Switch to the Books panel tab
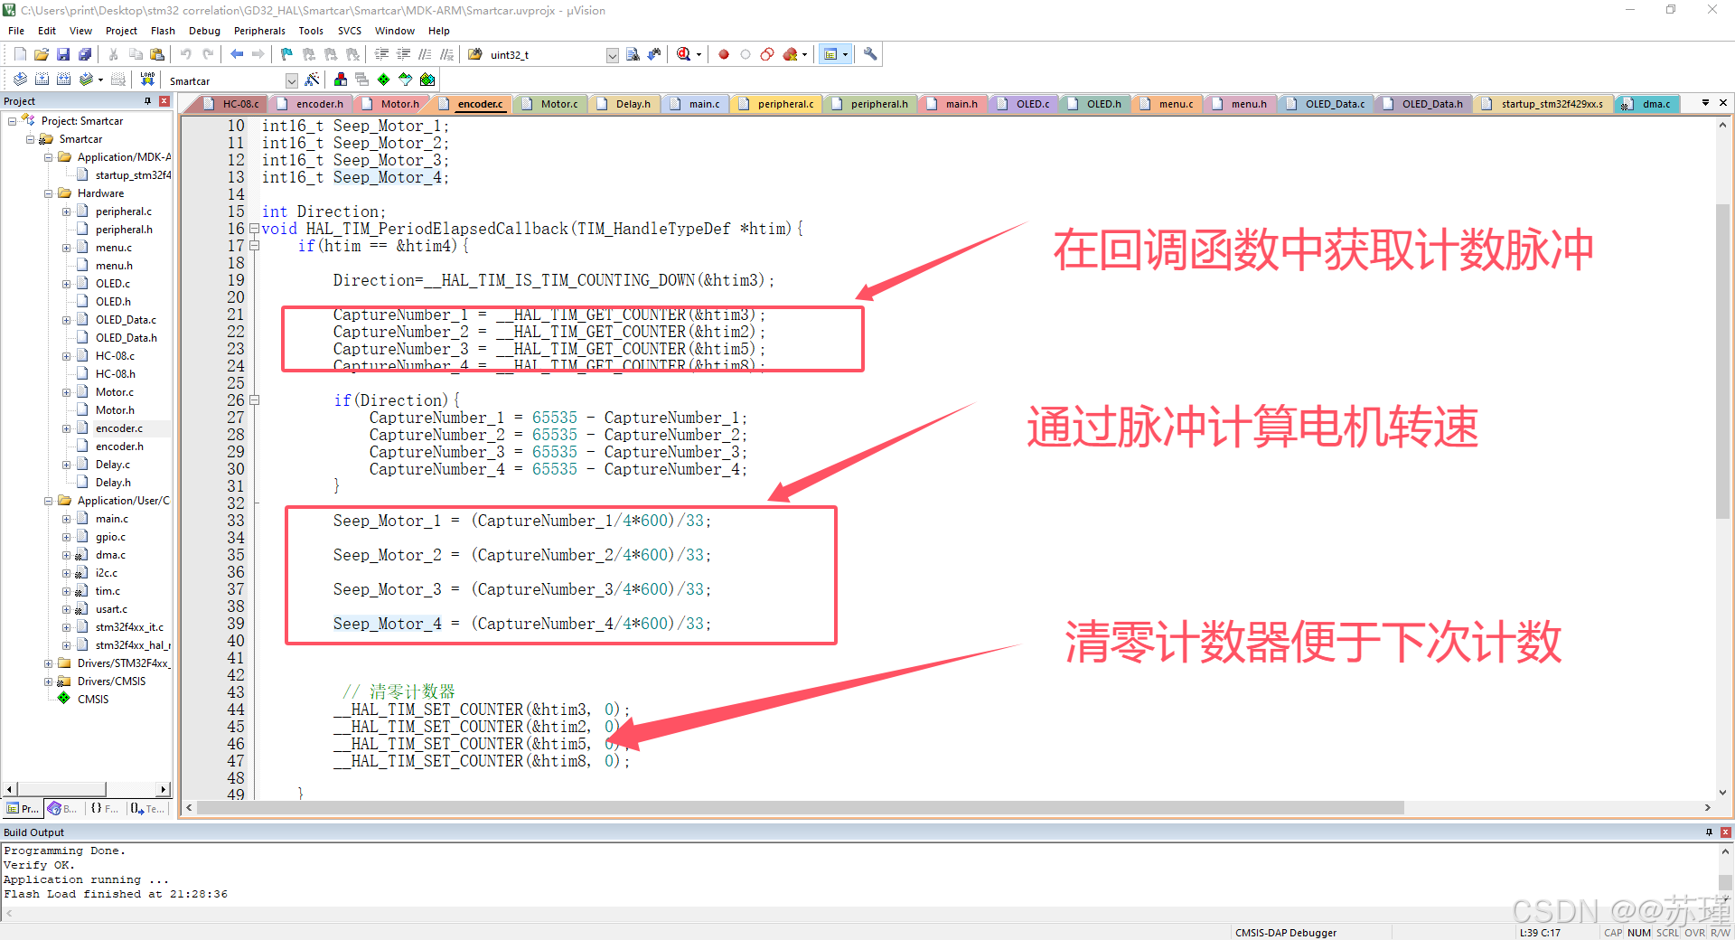This screenshot has width=1735, height=940. pos(63,809)
